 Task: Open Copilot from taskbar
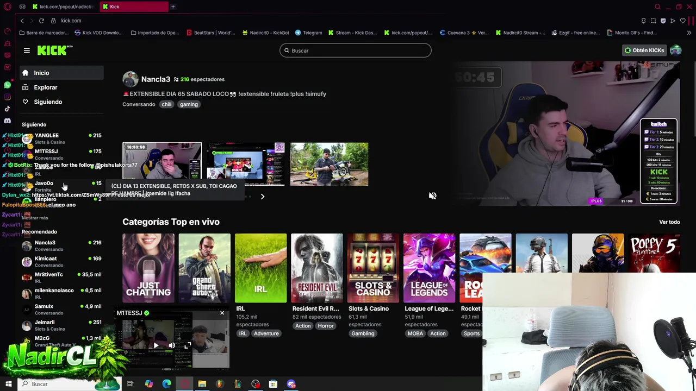click(x=148, y=384)
